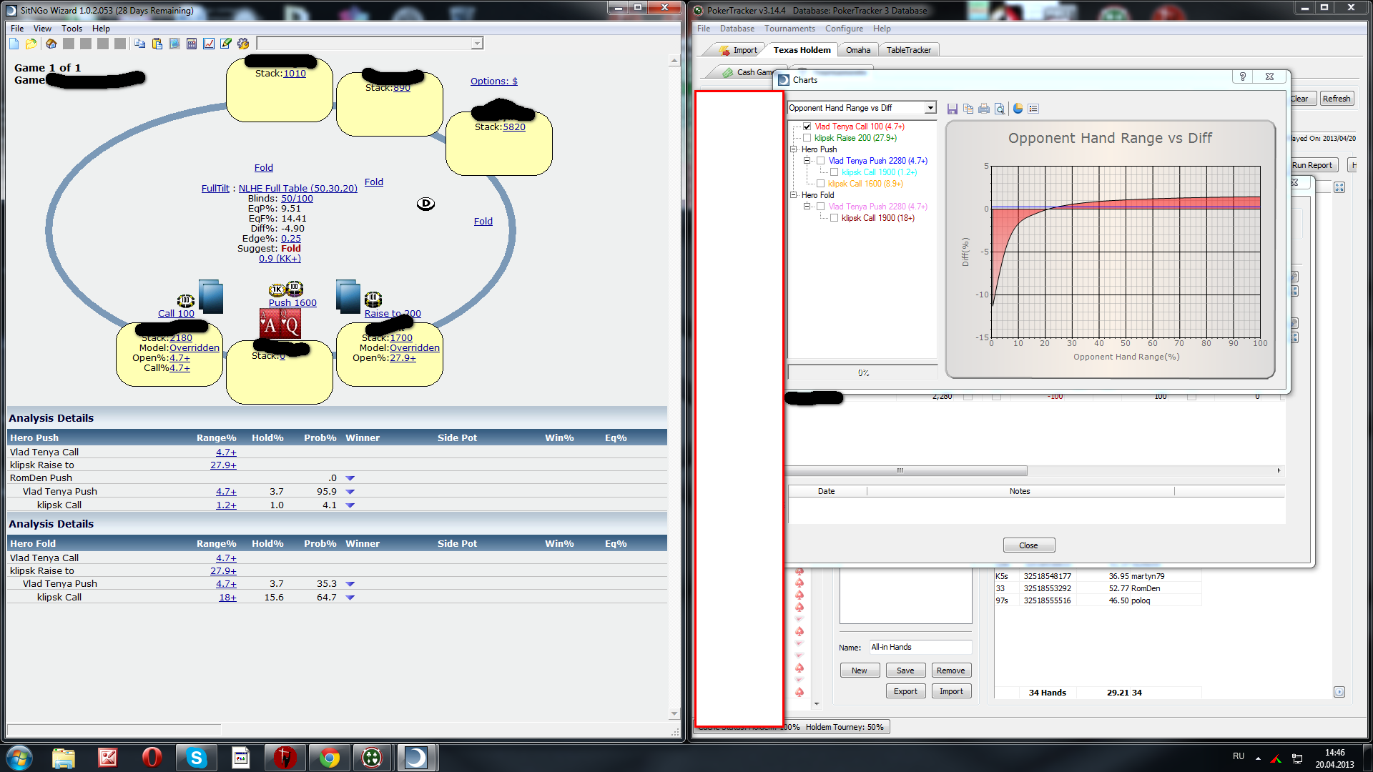Click the Copy chart icon in Charts toolbar
The width and height of the screenshot is (1373, 772).
point(968,109)
